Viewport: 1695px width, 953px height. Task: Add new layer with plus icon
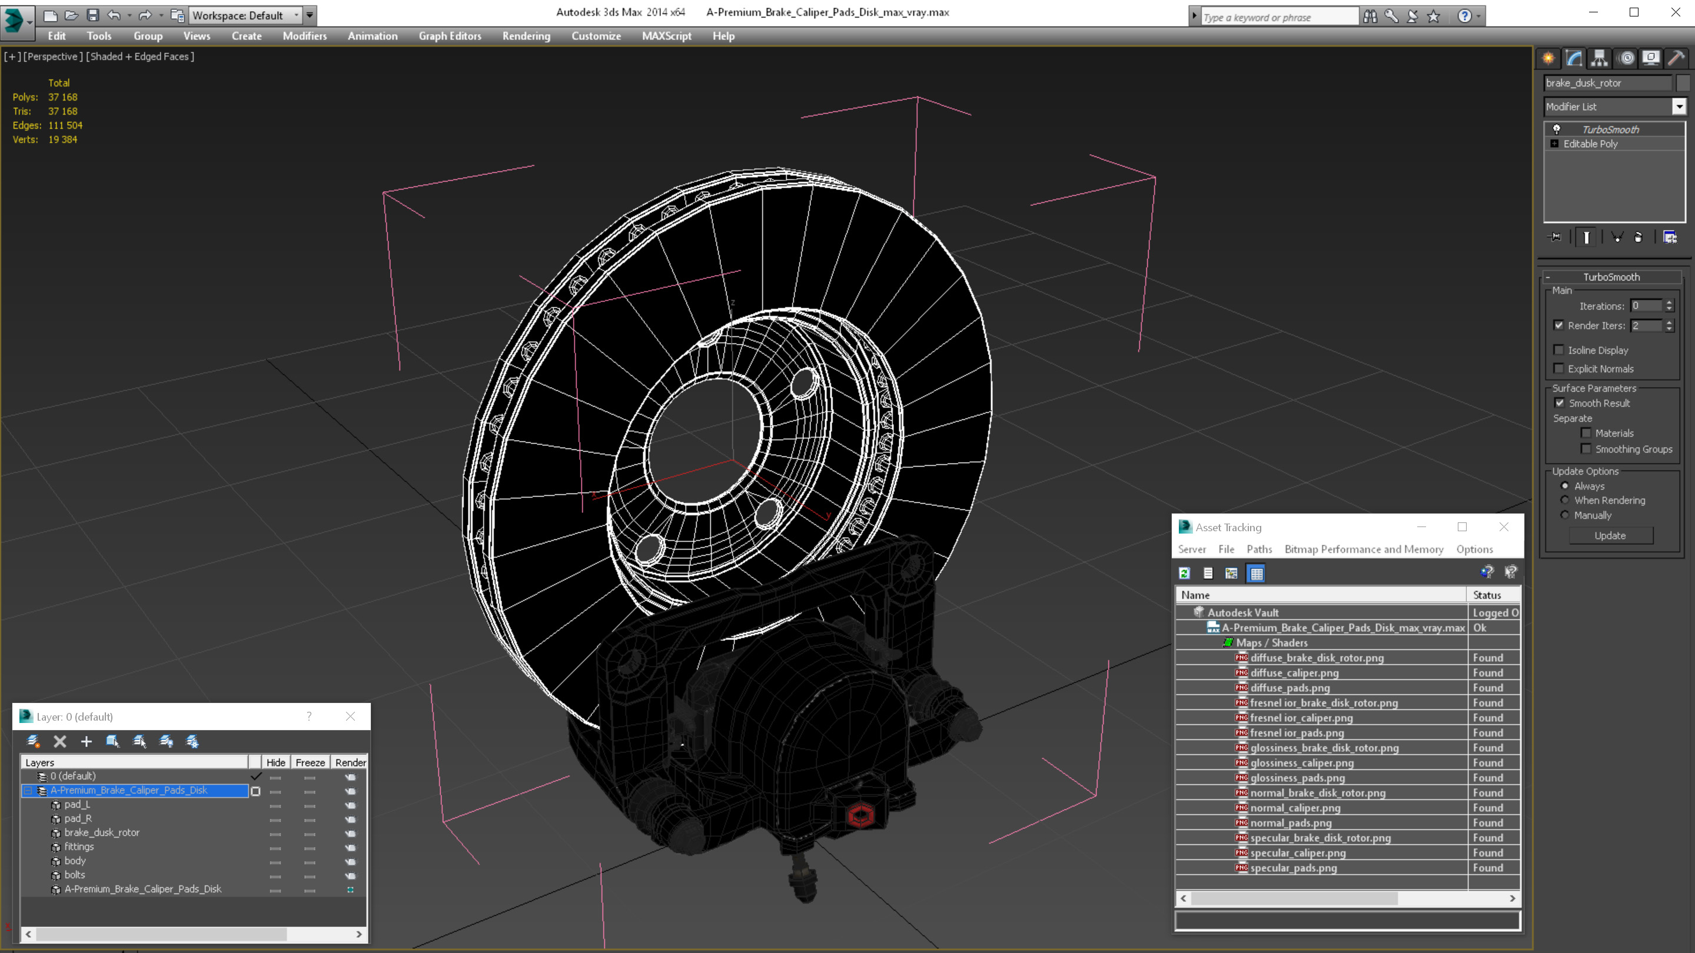[86, 742]
